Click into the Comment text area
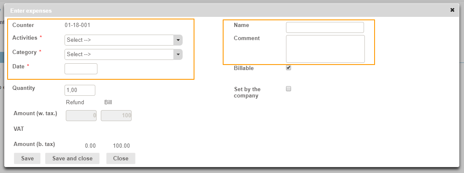Viewport: 464px width, 173px height. coord(325,49)
